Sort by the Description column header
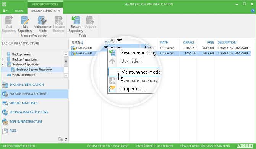The width and height of the screenshot is (256, 149). [x=227, y=43]
